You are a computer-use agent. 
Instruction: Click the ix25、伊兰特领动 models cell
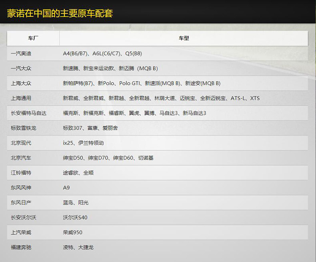click(184, 143)
